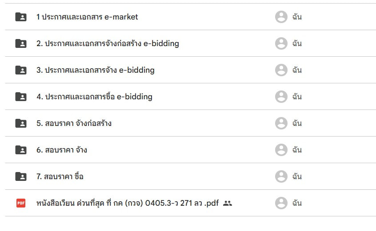
Task: Click folder icon for ซื้อ e-bidding row
Action: (21, 97)
